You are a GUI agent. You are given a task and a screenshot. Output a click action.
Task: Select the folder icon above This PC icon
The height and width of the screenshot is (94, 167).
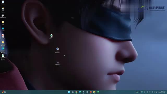click(x=3, y=23)
